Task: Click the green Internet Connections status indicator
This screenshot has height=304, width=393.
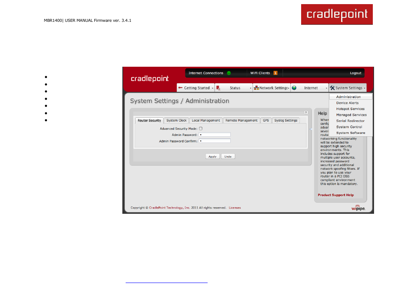Action: pyautogui.click(x=229, y=73)
